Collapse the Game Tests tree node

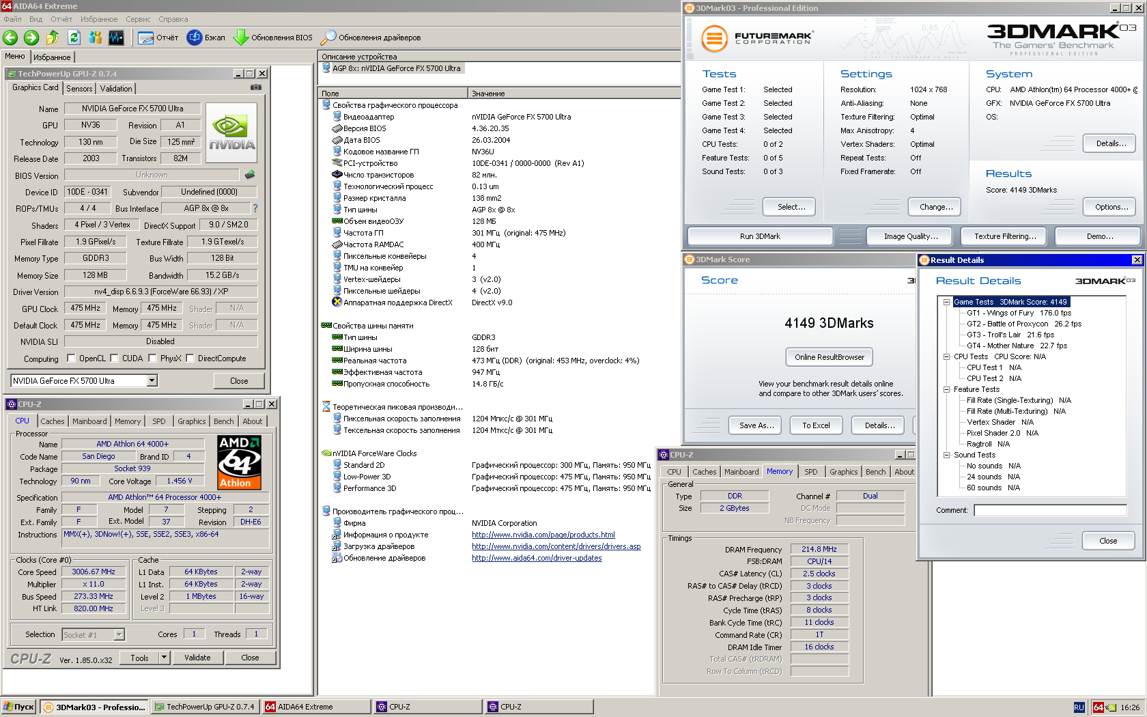(947, 302)
